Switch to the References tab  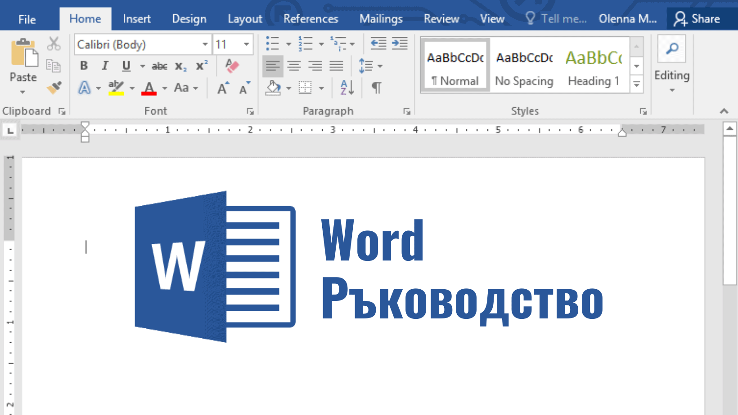coord(311,19)
